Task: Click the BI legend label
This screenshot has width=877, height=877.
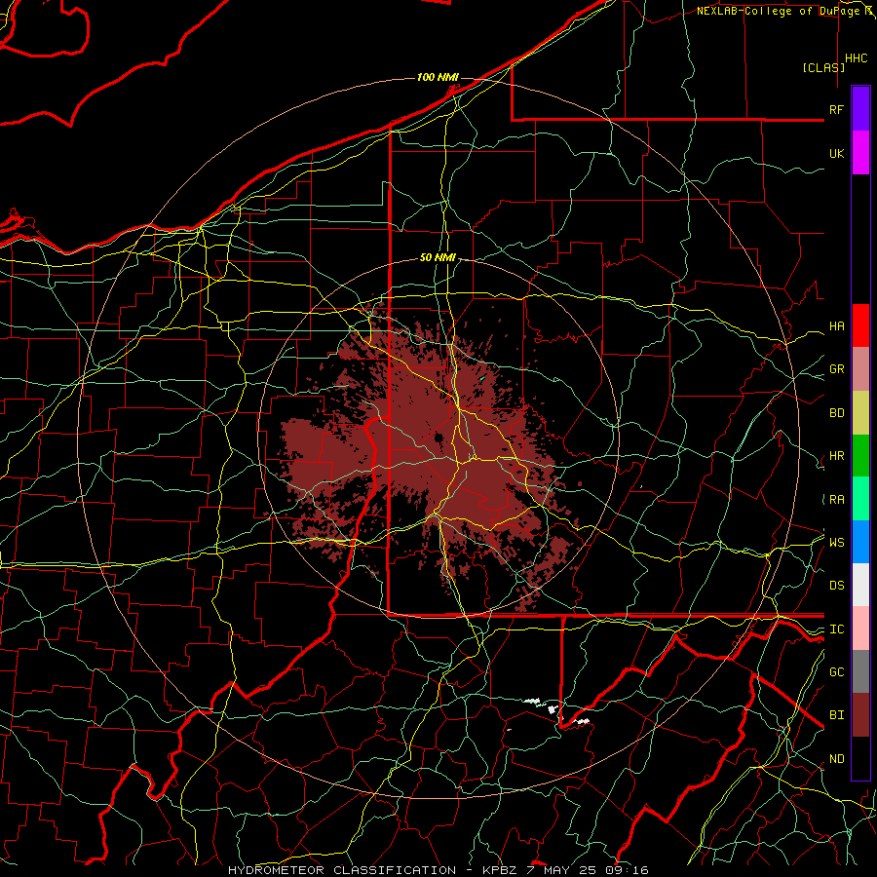Action: click(x=837, y=715)
